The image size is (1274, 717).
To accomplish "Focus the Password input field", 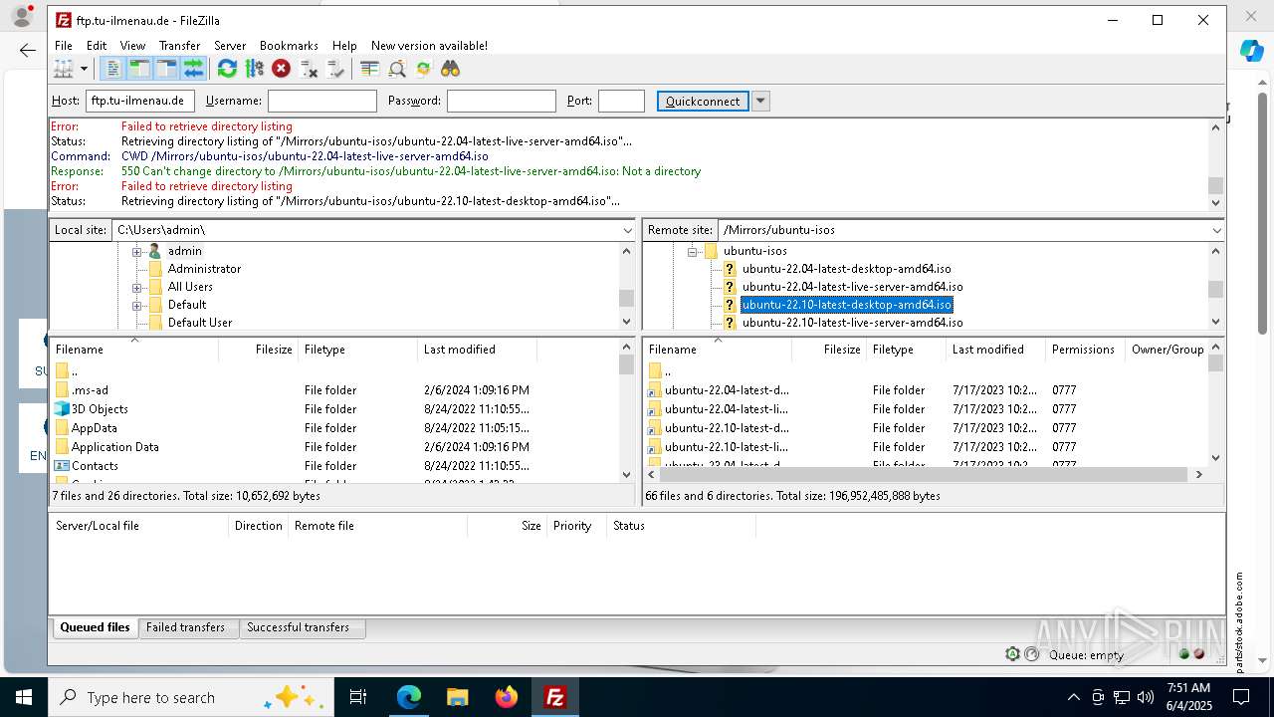I will (502, 101).
